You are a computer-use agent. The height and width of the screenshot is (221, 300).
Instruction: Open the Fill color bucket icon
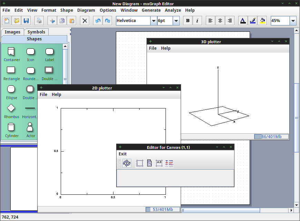coord(262,21)
